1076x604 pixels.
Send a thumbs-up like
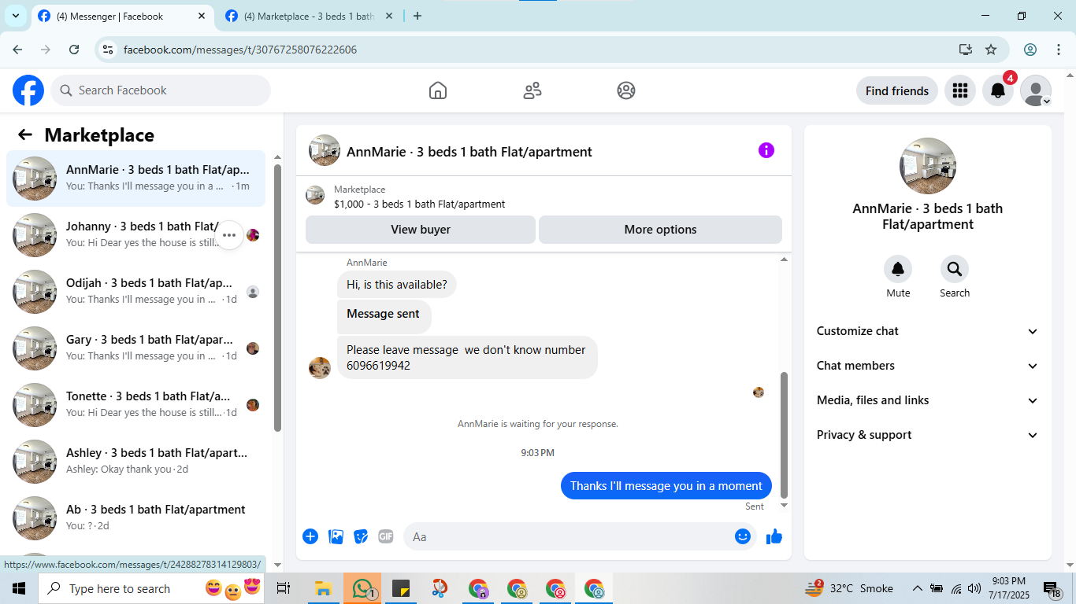[x=774, y=536]
